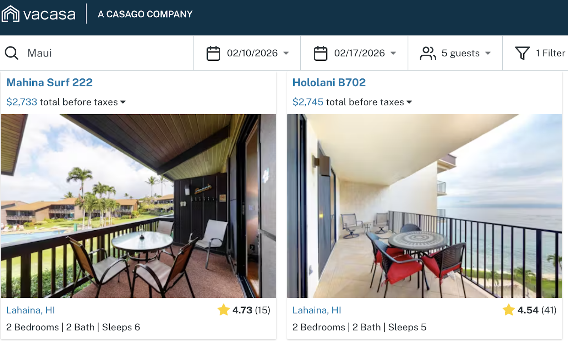The height and width of the screenshot is (341, 568).
Task: Open the 02/17/2026 check-out date dropdown
Action: click(354, 53)
